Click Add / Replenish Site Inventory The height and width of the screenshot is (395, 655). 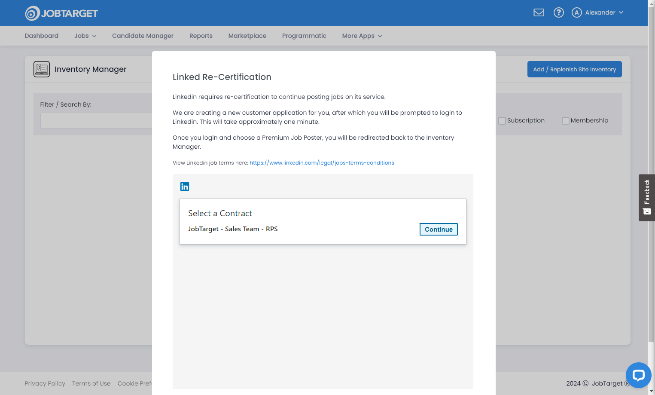coord(574,69)
